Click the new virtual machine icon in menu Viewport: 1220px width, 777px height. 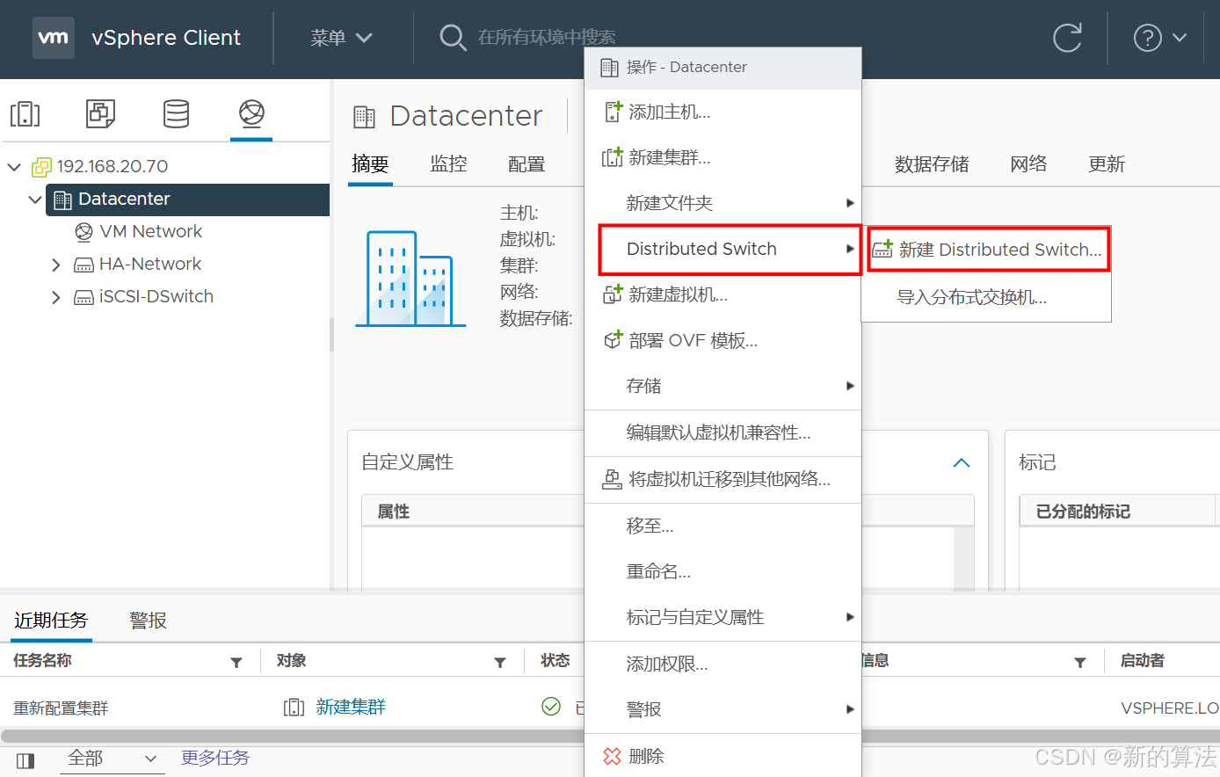coord(612,294)
